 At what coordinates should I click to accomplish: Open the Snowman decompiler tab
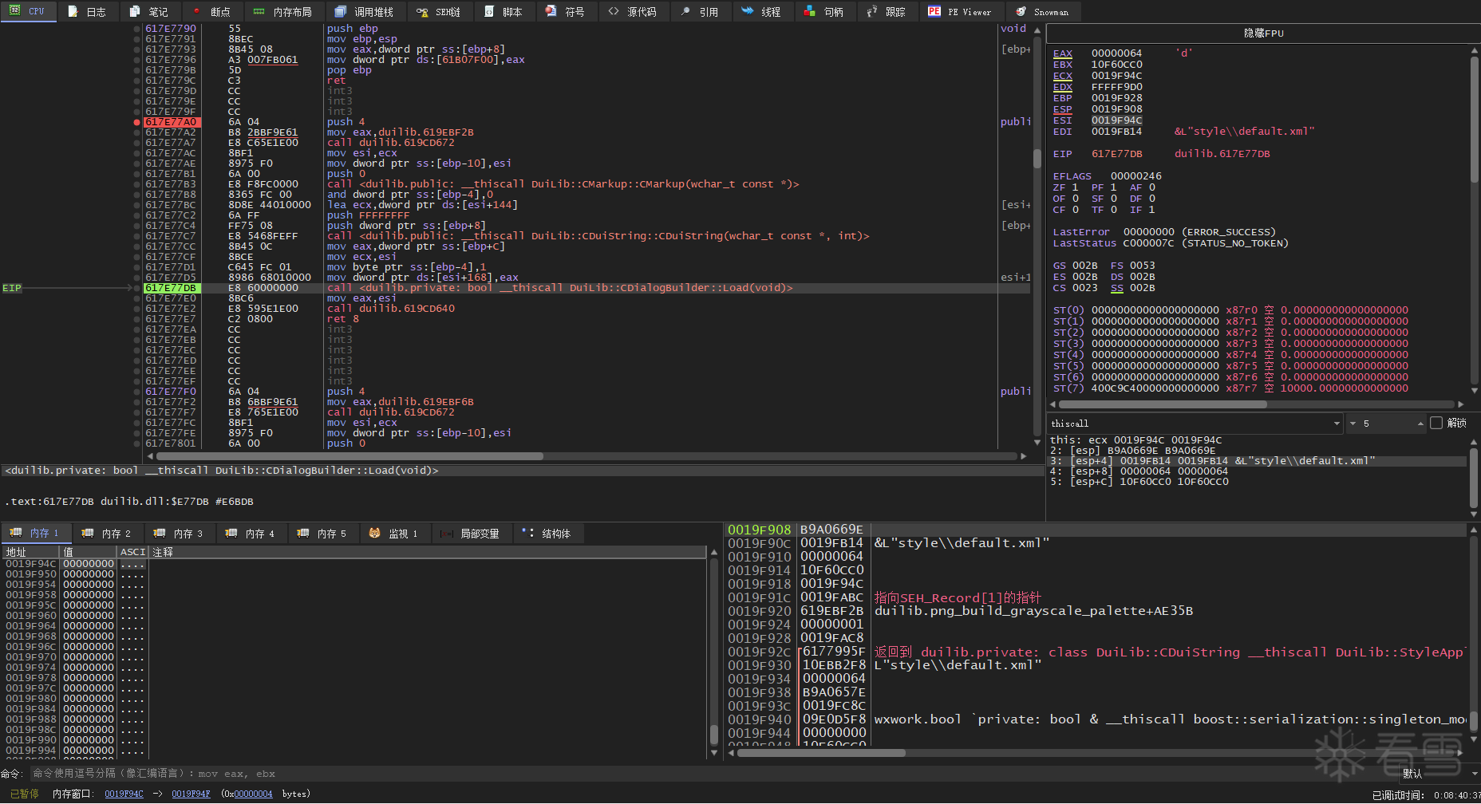(x=1043, y=11)
